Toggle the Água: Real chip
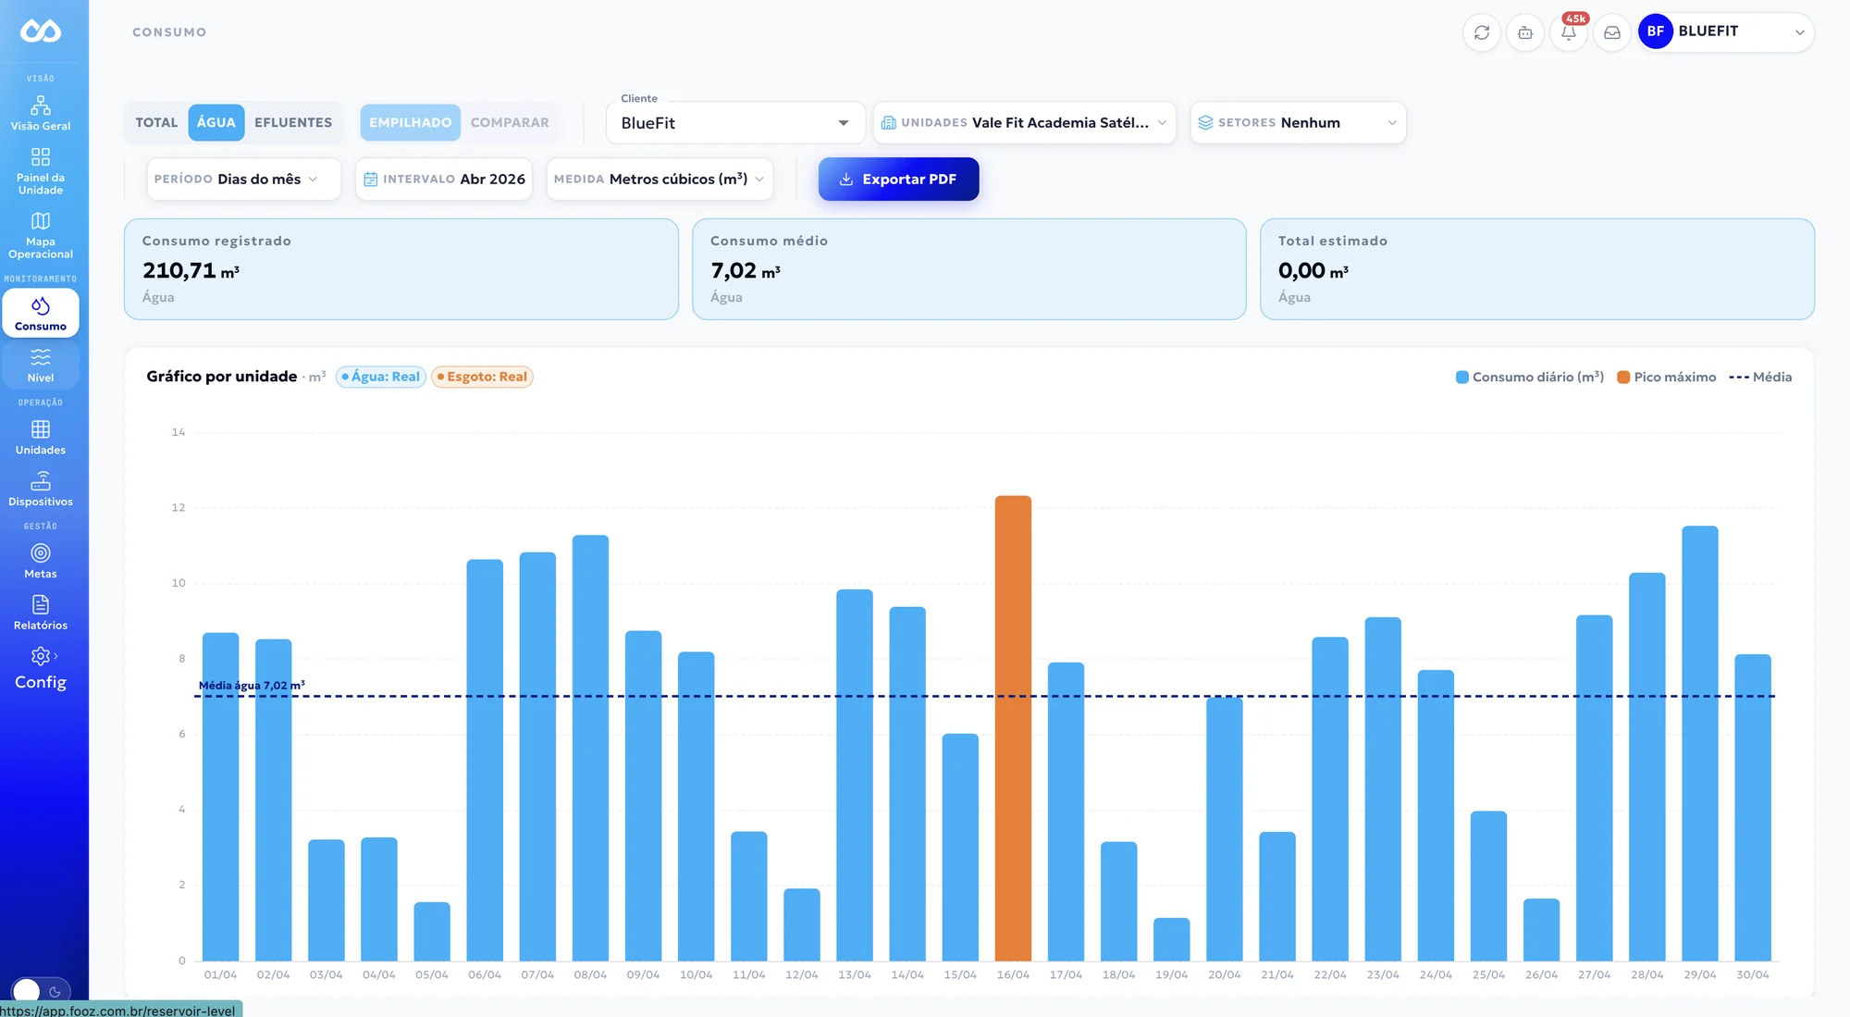 [x=381, y=377]
